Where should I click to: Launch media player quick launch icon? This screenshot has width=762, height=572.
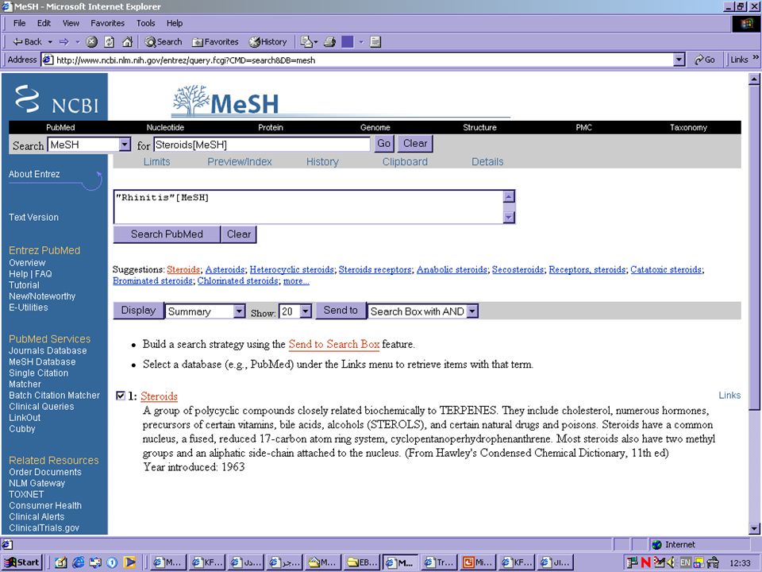pos(129,562)
